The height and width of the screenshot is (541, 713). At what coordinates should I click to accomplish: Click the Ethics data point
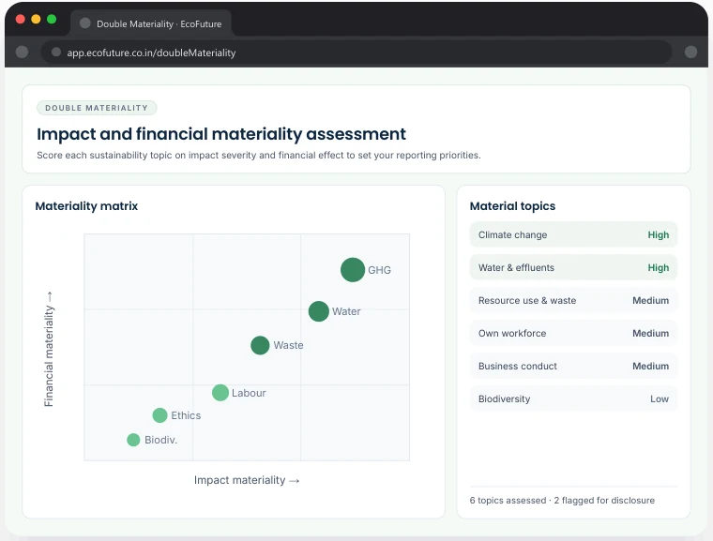click(x=159, y=415)
